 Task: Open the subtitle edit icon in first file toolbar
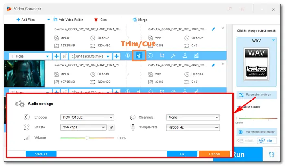pyautogui.click(x=196, y=55)
